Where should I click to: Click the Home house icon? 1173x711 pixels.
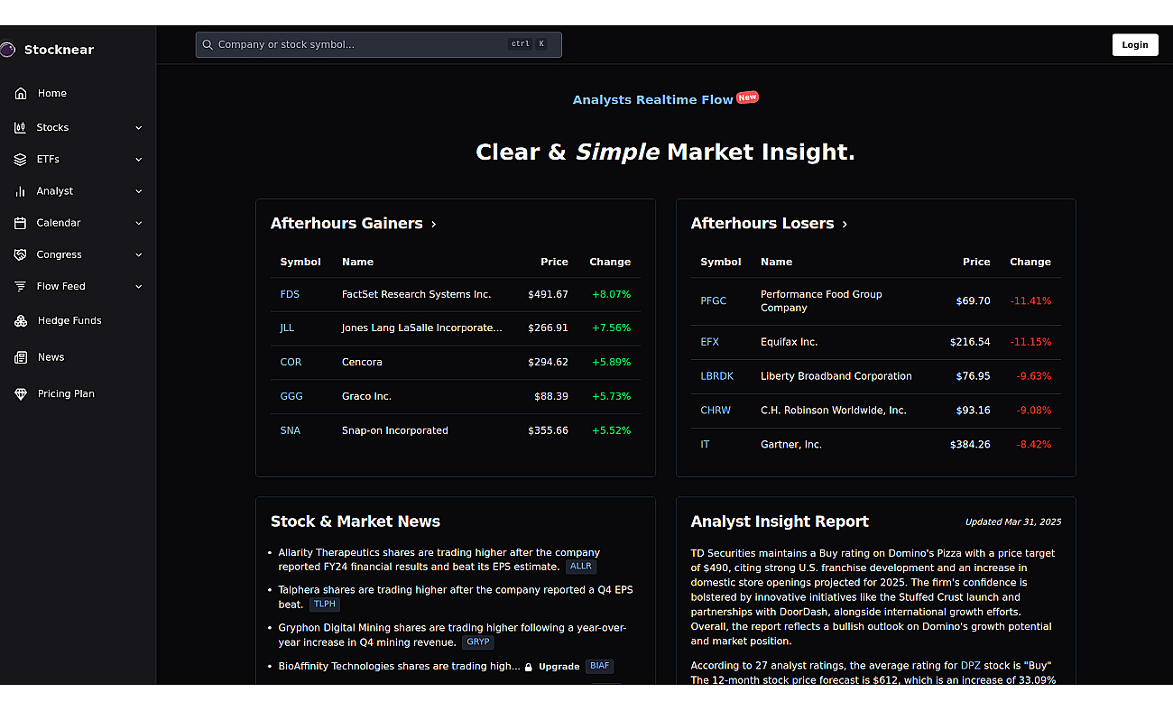21,93
